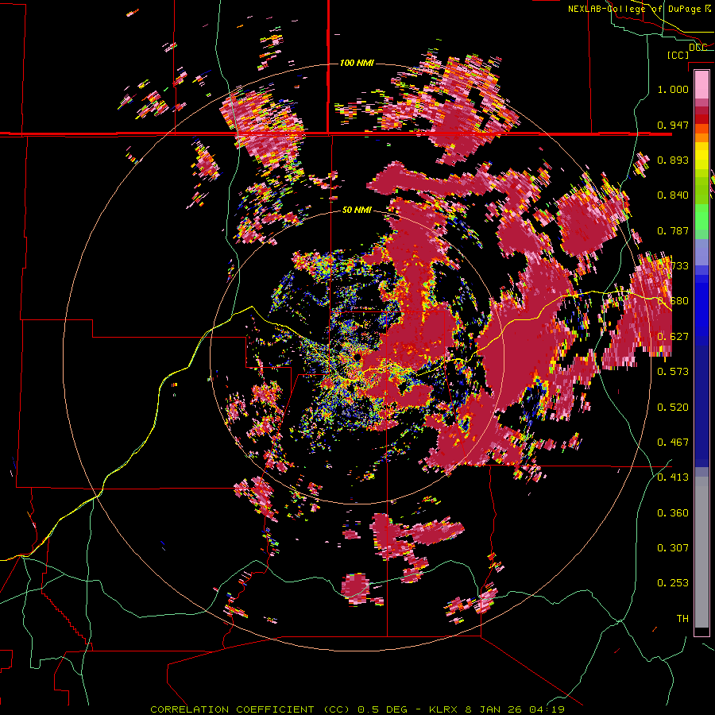The width and height of the screenshot is (715, 715).
Task: Pick the light pink top color bar segment
Action: point(701,84)
